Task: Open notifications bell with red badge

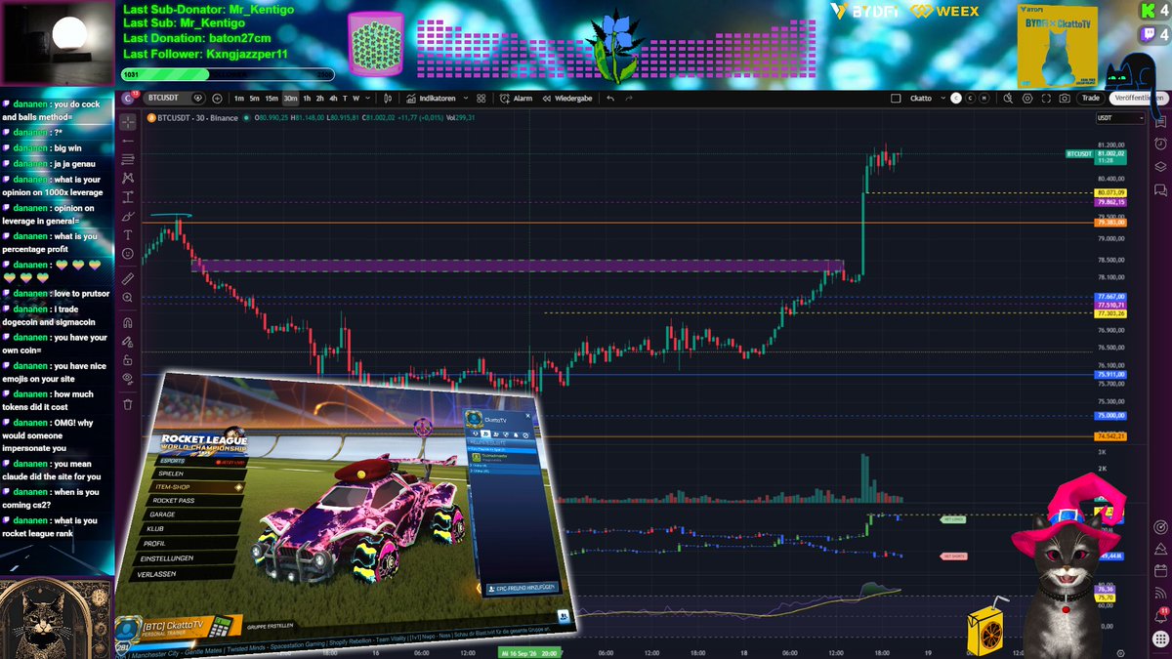Action: tap(1160, 617)
